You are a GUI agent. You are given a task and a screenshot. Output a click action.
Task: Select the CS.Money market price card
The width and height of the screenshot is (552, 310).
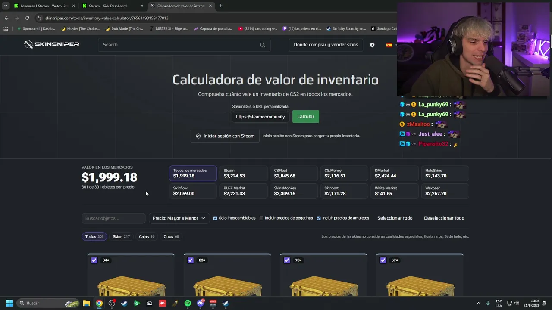[344, 173]
